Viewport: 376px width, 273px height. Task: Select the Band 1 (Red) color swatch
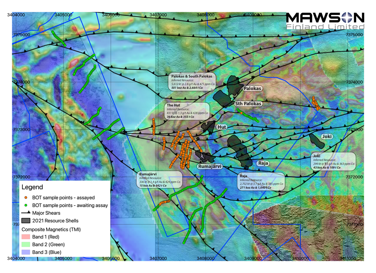point(26,237)
